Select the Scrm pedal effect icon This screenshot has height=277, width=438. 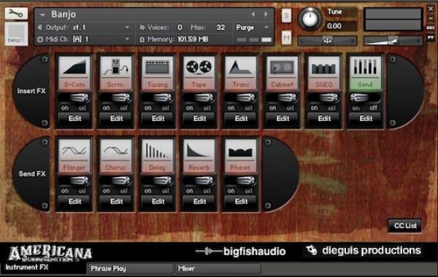coord(116,67)
